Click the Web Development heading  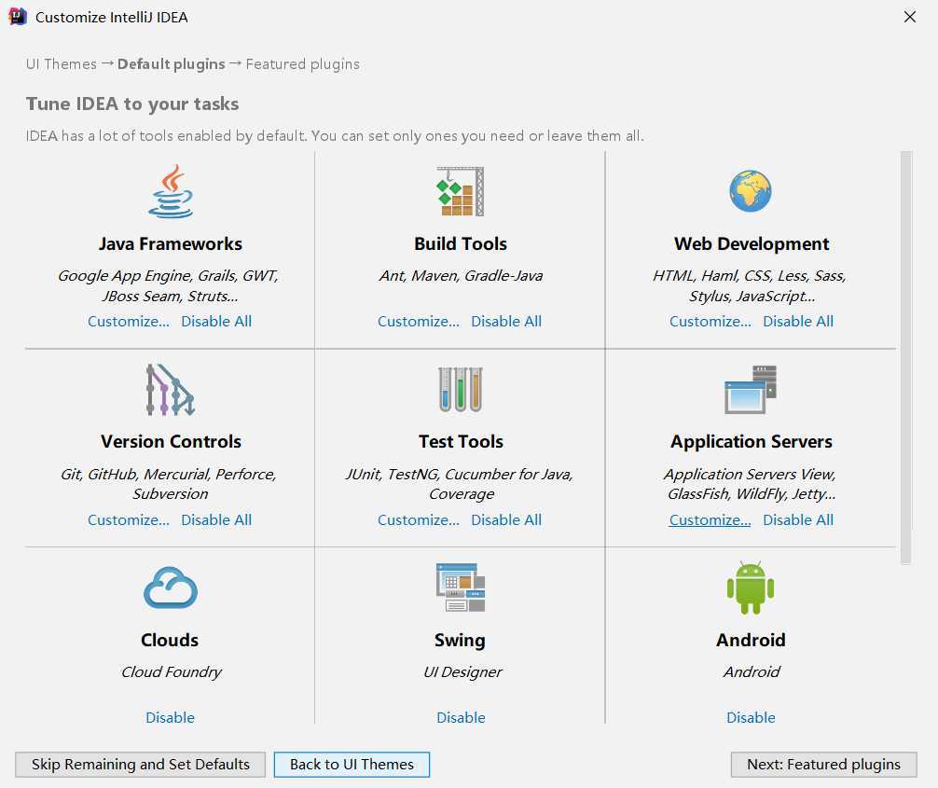point(752,244)
